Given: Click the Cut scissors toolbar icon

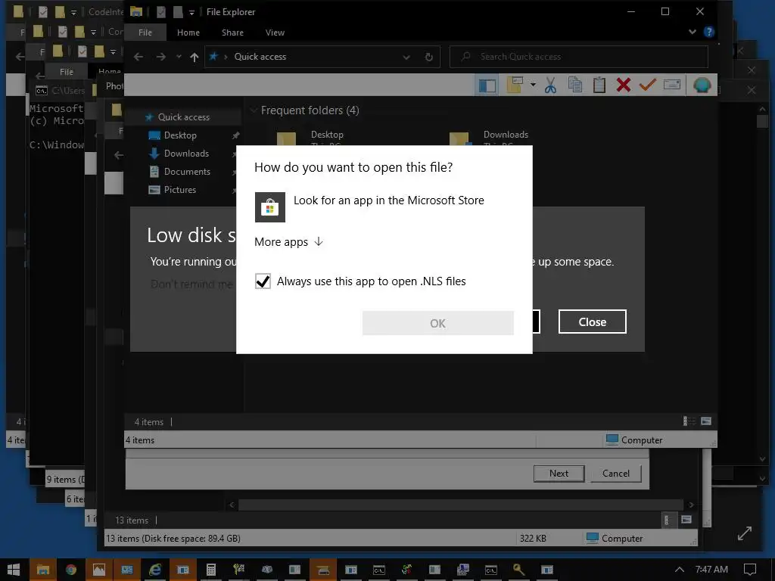Looking at the screenshot, I should [550, 85].
